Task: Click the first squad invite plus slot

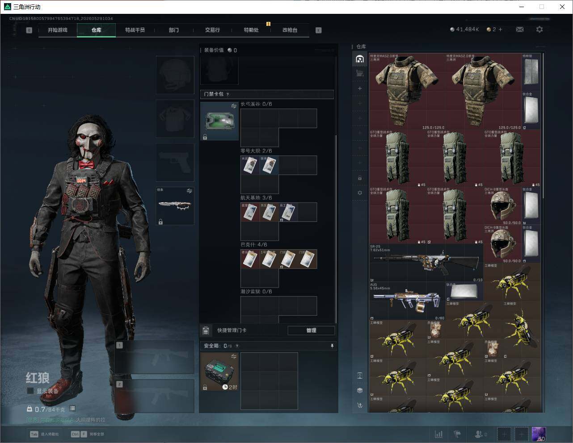Action: point(504,434)
